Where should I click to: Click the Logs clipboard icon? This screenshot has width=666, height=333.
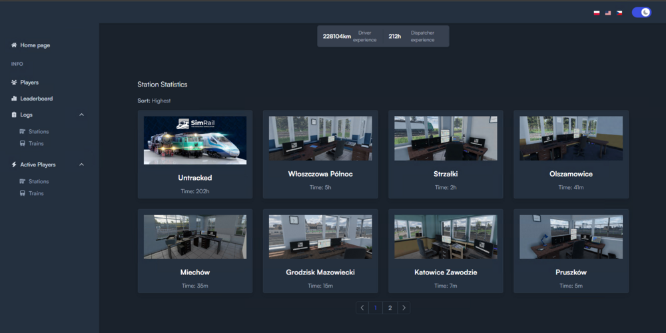[x=14, y=115]
